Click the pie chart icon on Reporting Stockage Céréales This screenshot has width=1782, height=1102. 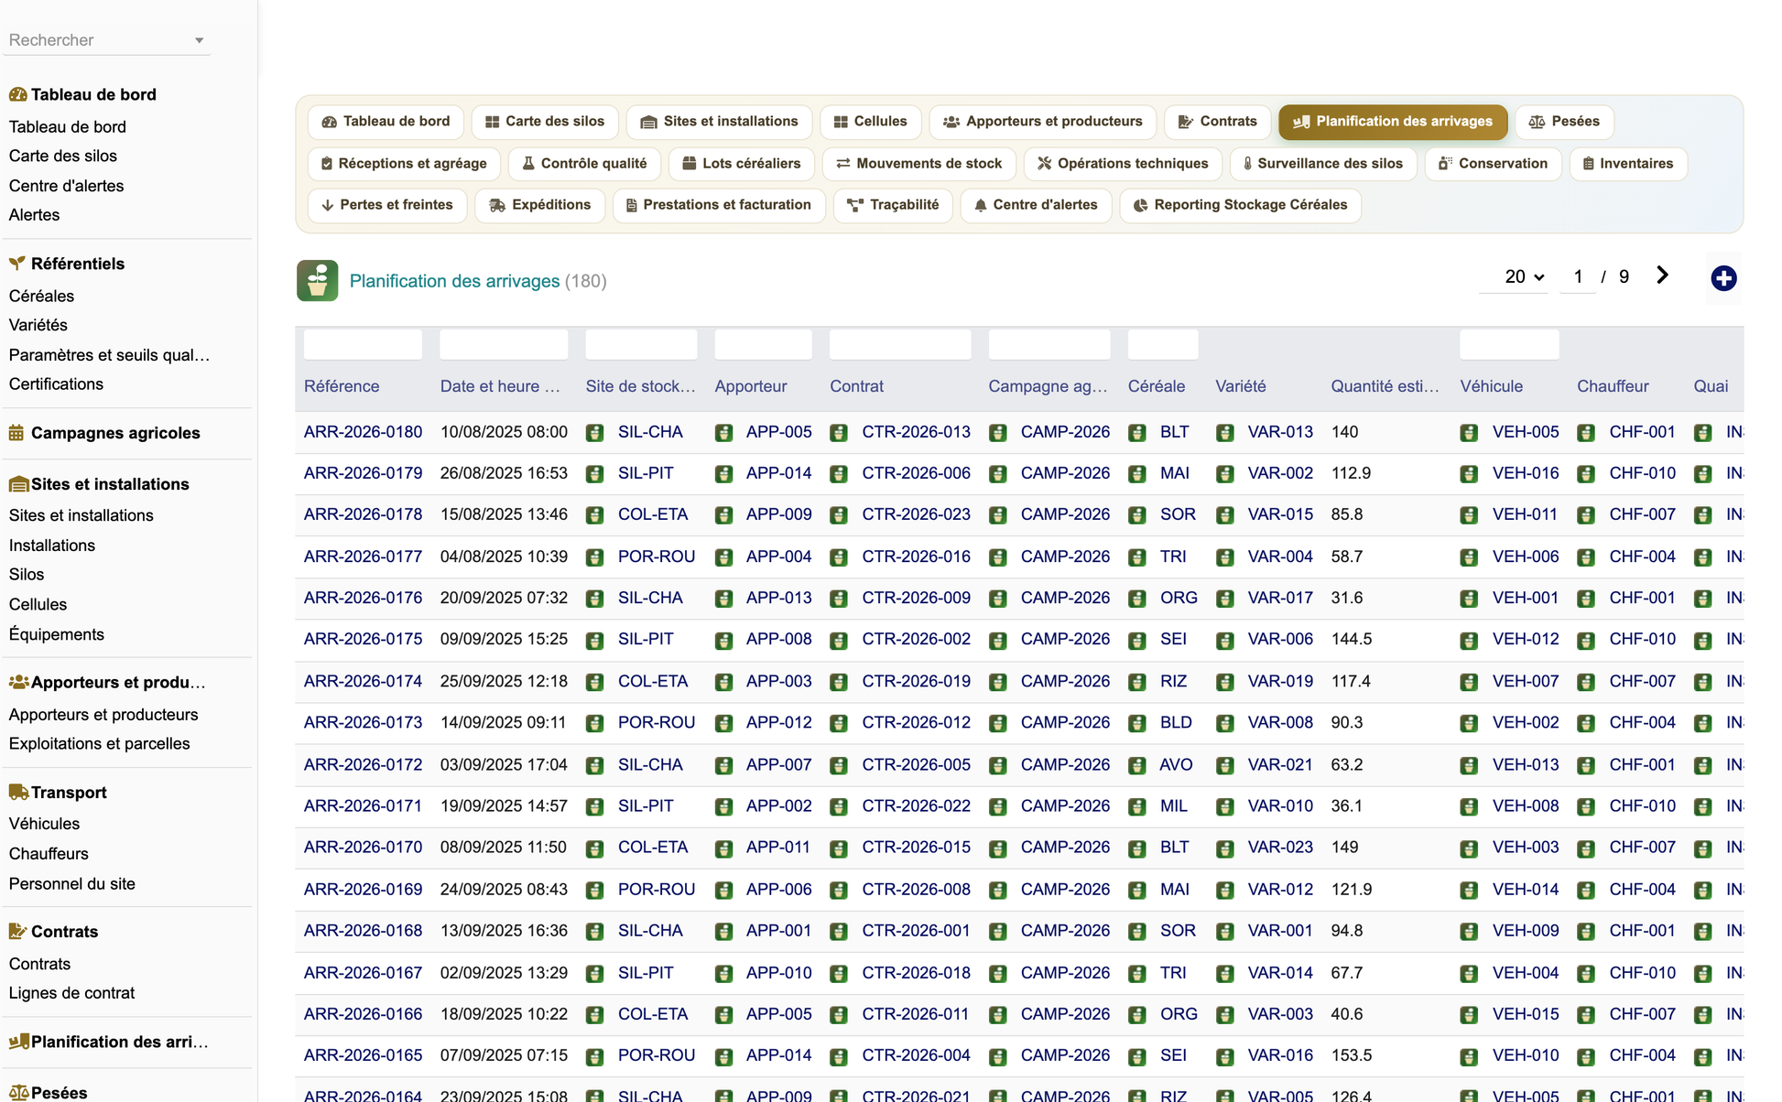tap(1140, 205)
